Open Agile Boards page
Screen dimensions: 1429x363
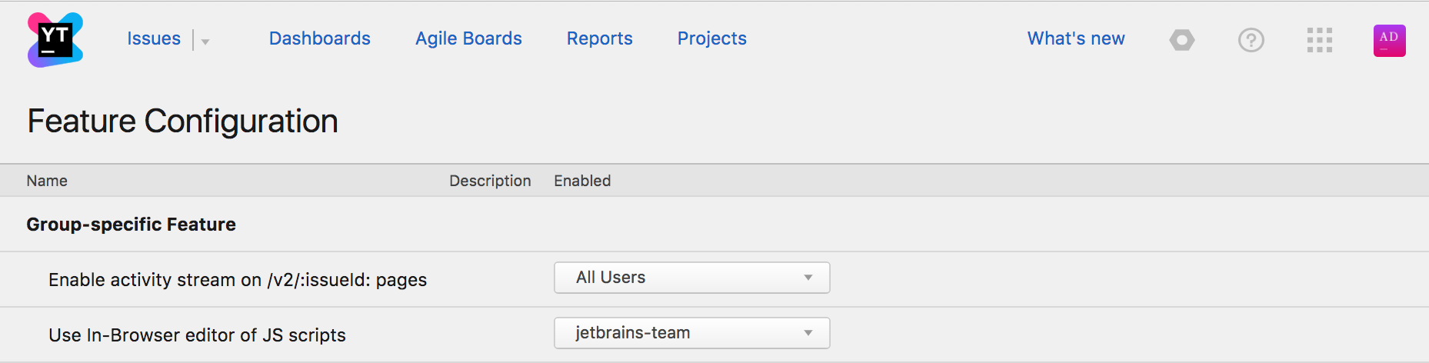pyautogui.click(x=468, y=38)
